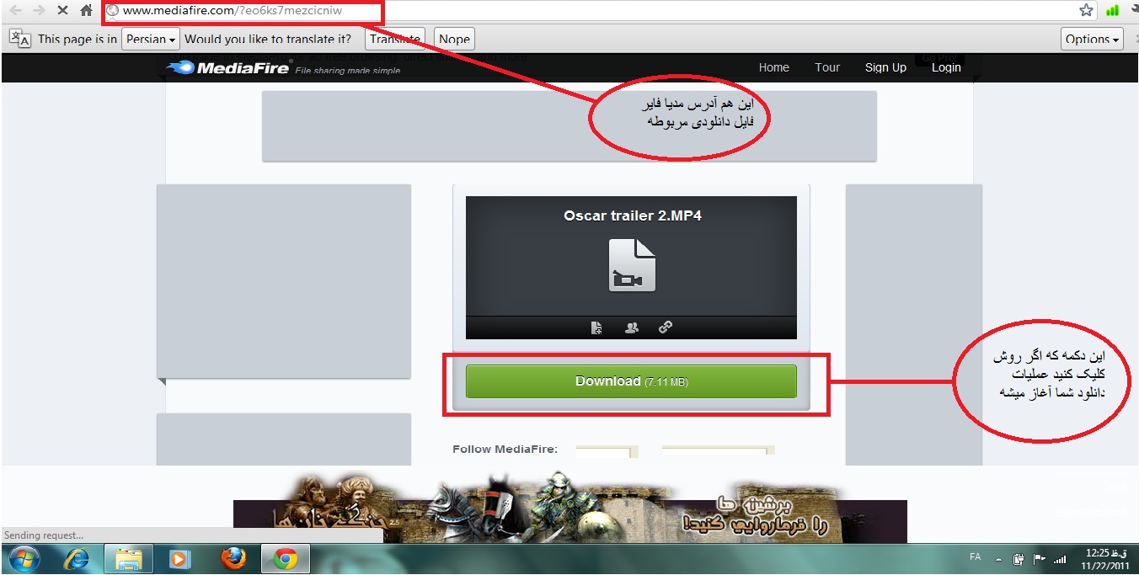Click the share-with-people icon under the preview
This screenshot has width=1139, height=575.
(x=632, y=327)
